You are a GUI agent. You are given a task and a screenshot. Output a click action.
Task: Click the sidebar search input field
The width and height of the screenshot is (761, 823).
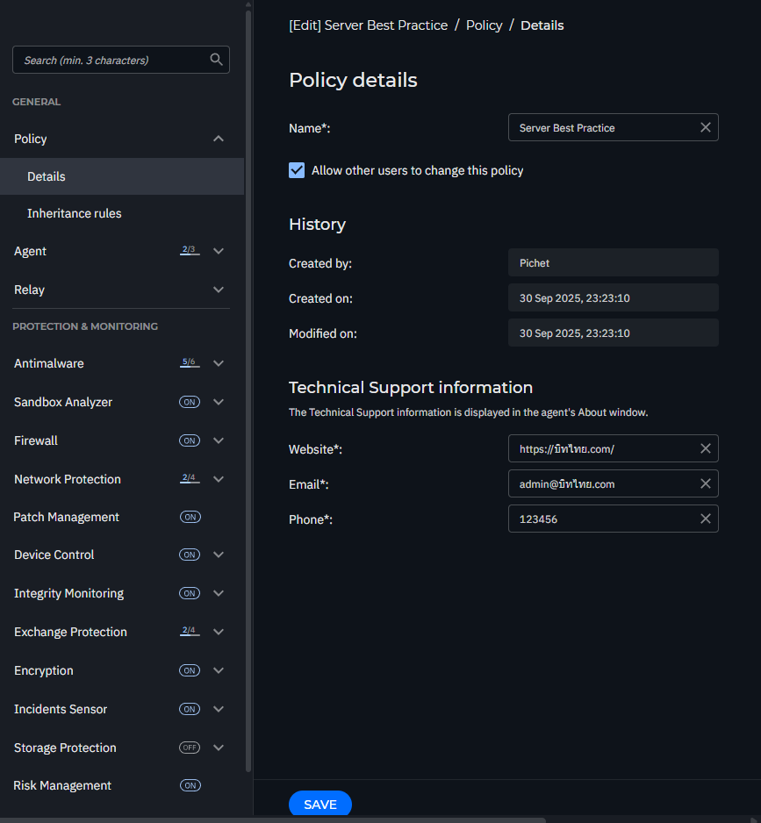[x=110, y=60]
